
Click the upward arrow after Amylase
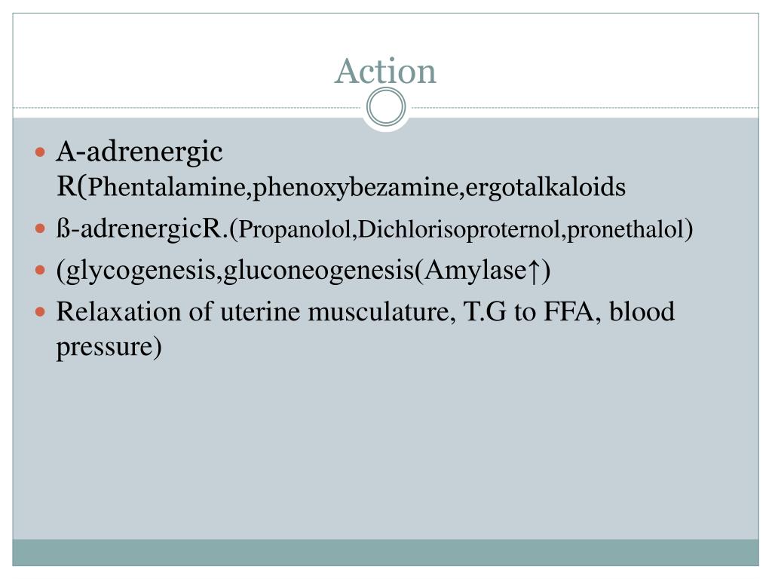[x=534, y=271]
